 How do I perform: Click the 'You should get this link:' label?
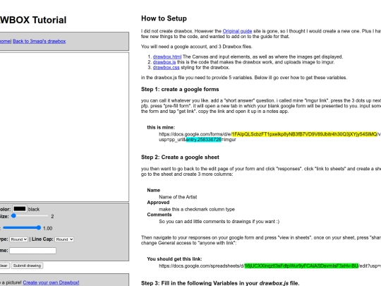pos(174,259)
